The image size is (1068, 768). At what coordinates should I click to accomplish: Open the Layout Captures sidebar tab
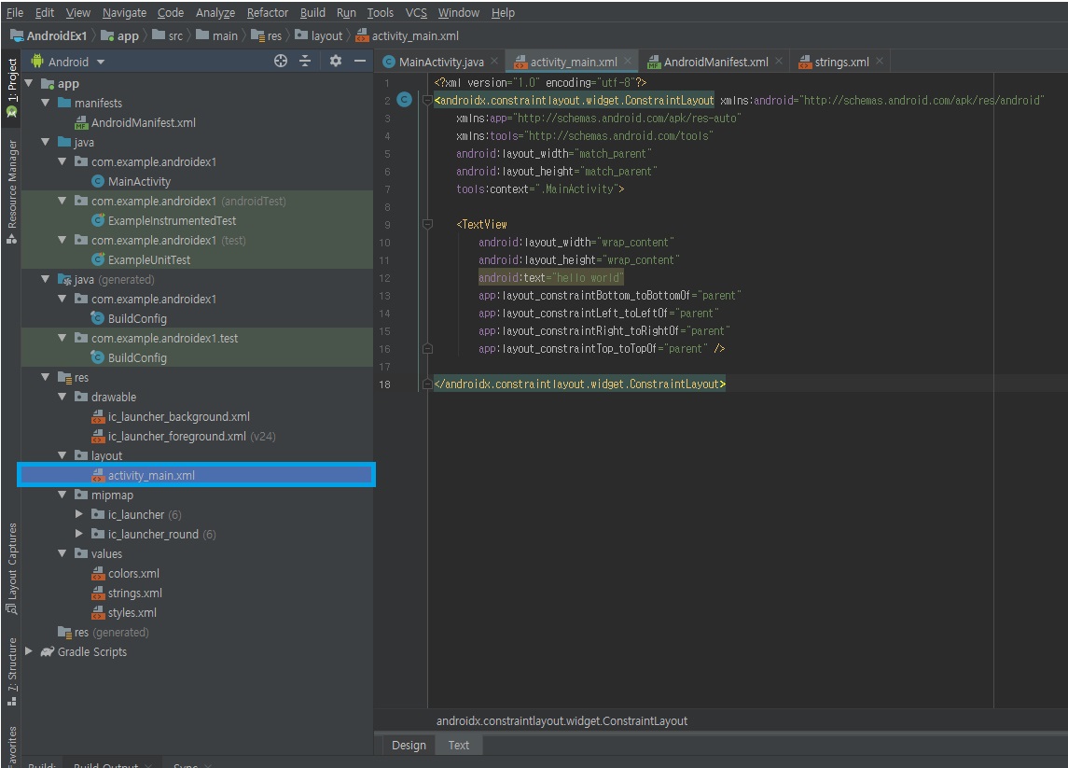pos(11,567)
